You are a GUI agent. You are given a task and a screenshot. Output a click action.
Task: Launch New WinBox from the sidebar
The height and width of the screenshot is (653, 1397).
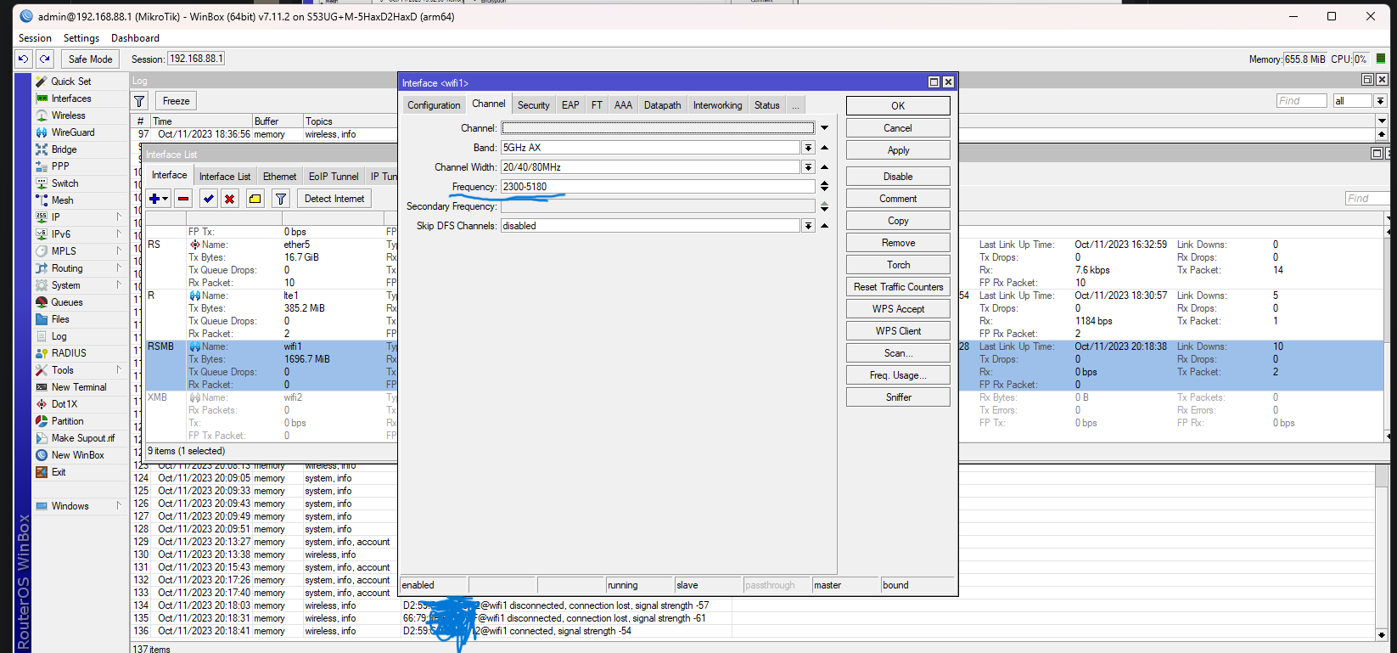[x=77, y=455]
